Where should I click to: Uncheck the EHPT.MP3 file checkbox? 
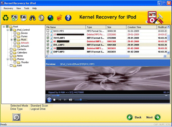point(48,51)
